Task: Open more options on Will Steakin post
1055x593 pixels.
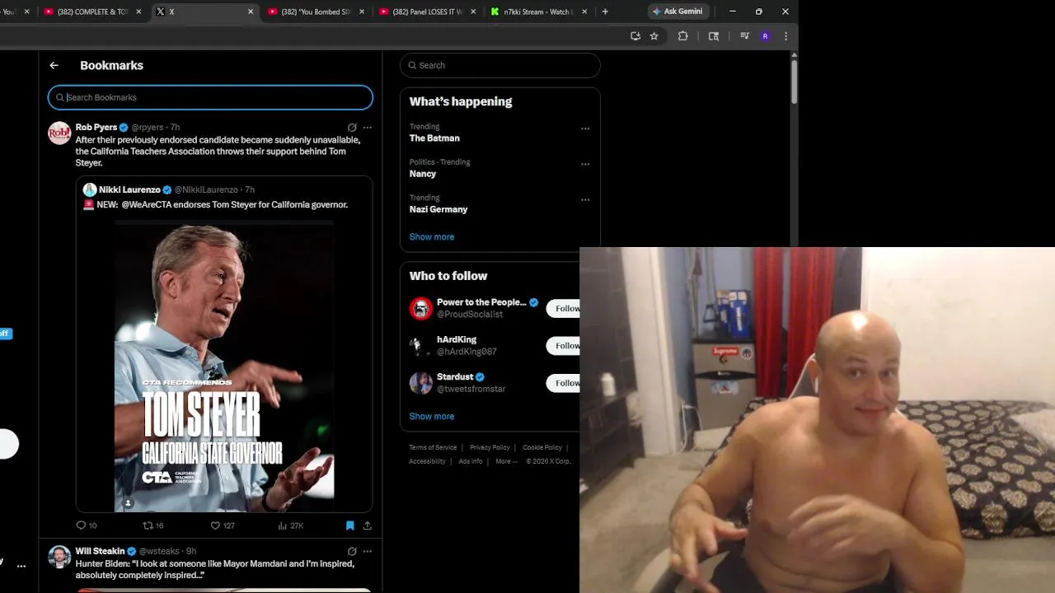Action: (368, 551)
